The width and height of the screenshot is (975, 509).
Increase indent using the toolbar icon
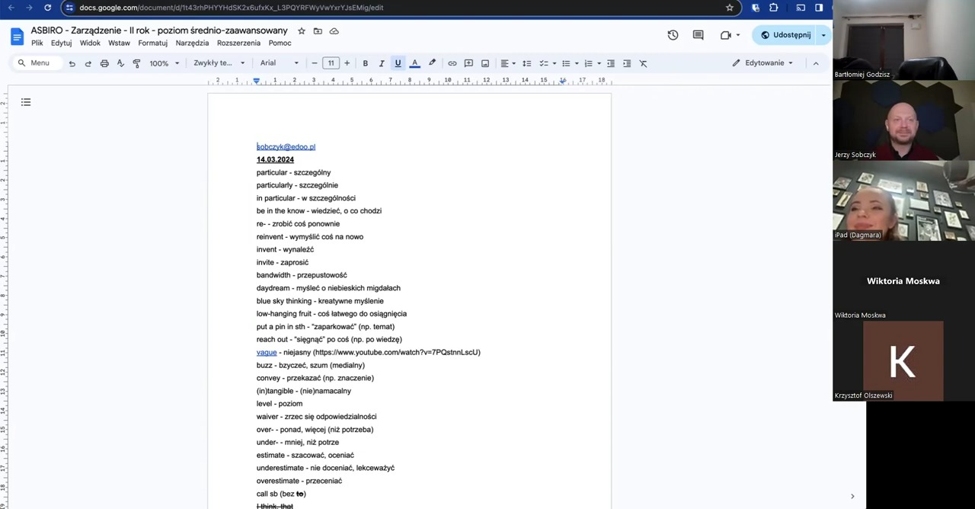tap(627, 63)
